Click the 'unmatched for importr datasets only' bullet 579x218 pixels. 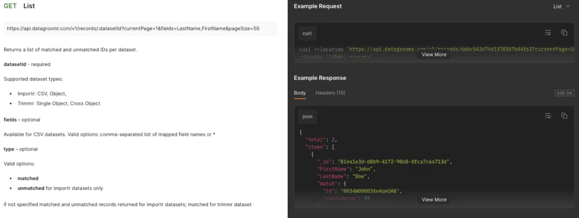(x=60, y=188)
